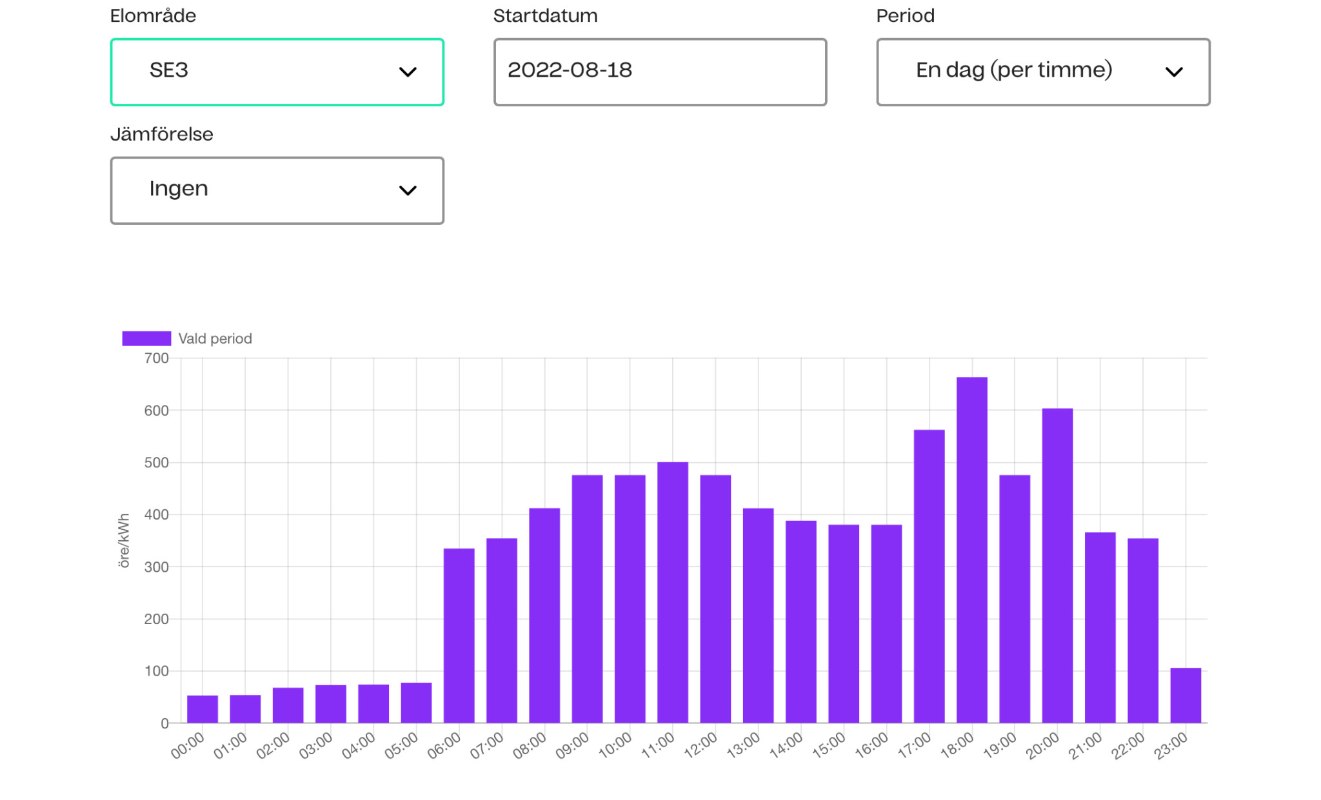The height and width of the screenshot is (800, 1321).
Task: Click the chevron in Elområde dropdown
Action: pos(408,72)
